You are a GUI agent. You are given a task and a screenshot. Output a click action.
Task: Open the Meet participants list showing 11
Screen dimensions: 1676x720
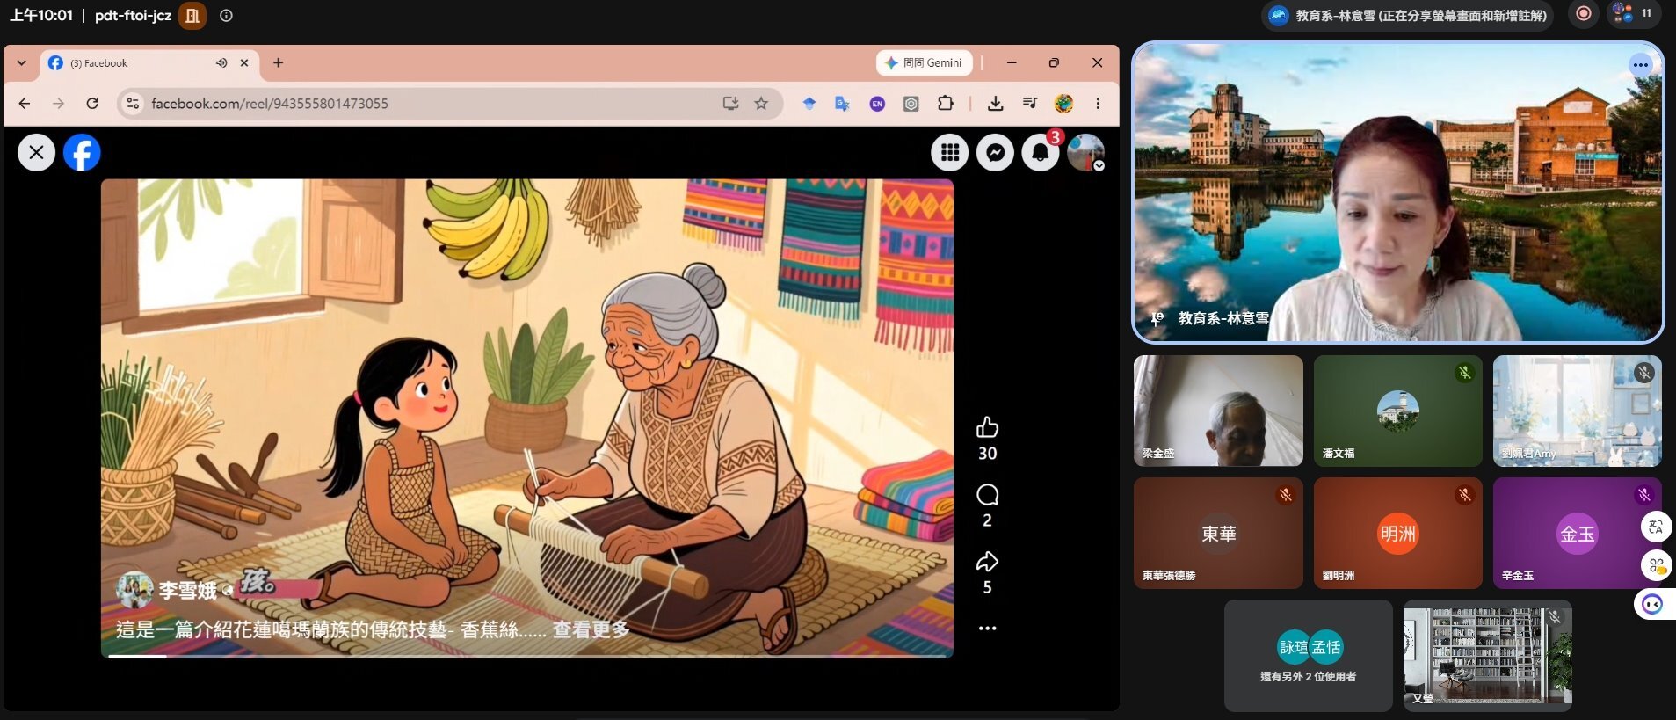[x=1633, y=14]
